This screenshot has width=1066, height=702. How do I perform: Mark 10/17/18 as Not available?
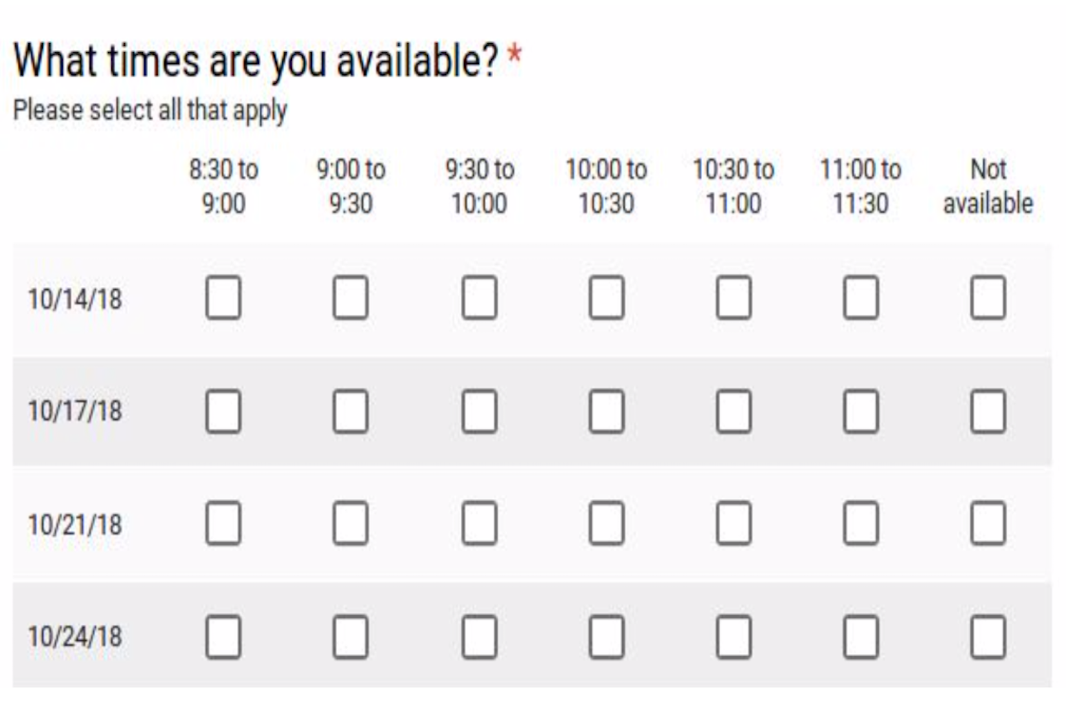988,411
